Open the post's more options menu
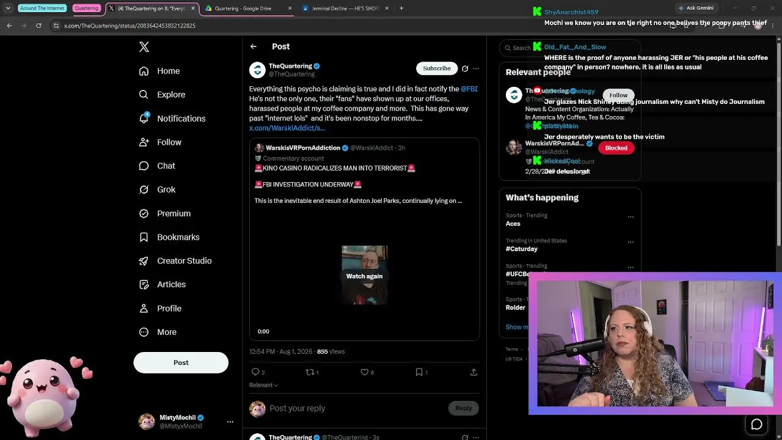 point(476,68)
